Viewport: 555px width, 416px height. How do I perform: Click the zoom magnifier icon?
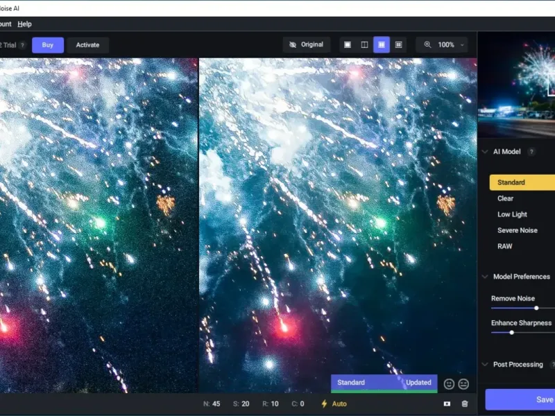click(427, 44)
